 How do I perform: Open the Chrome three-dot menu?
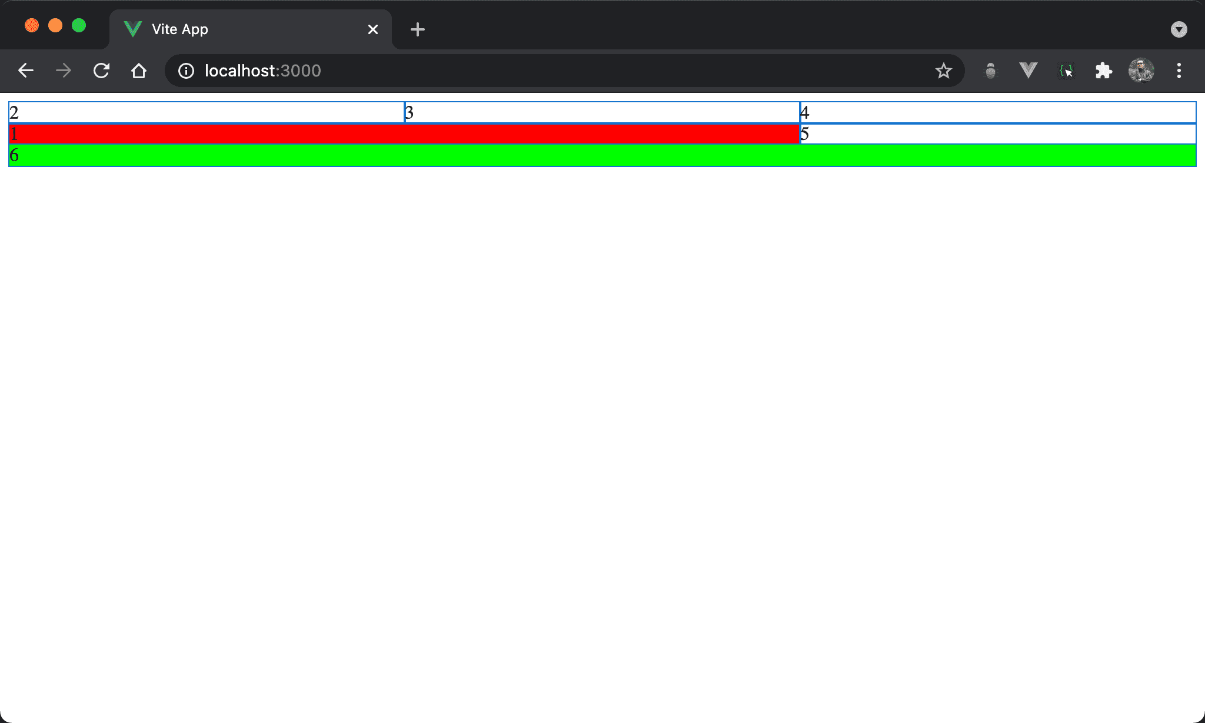(1179, 71)
